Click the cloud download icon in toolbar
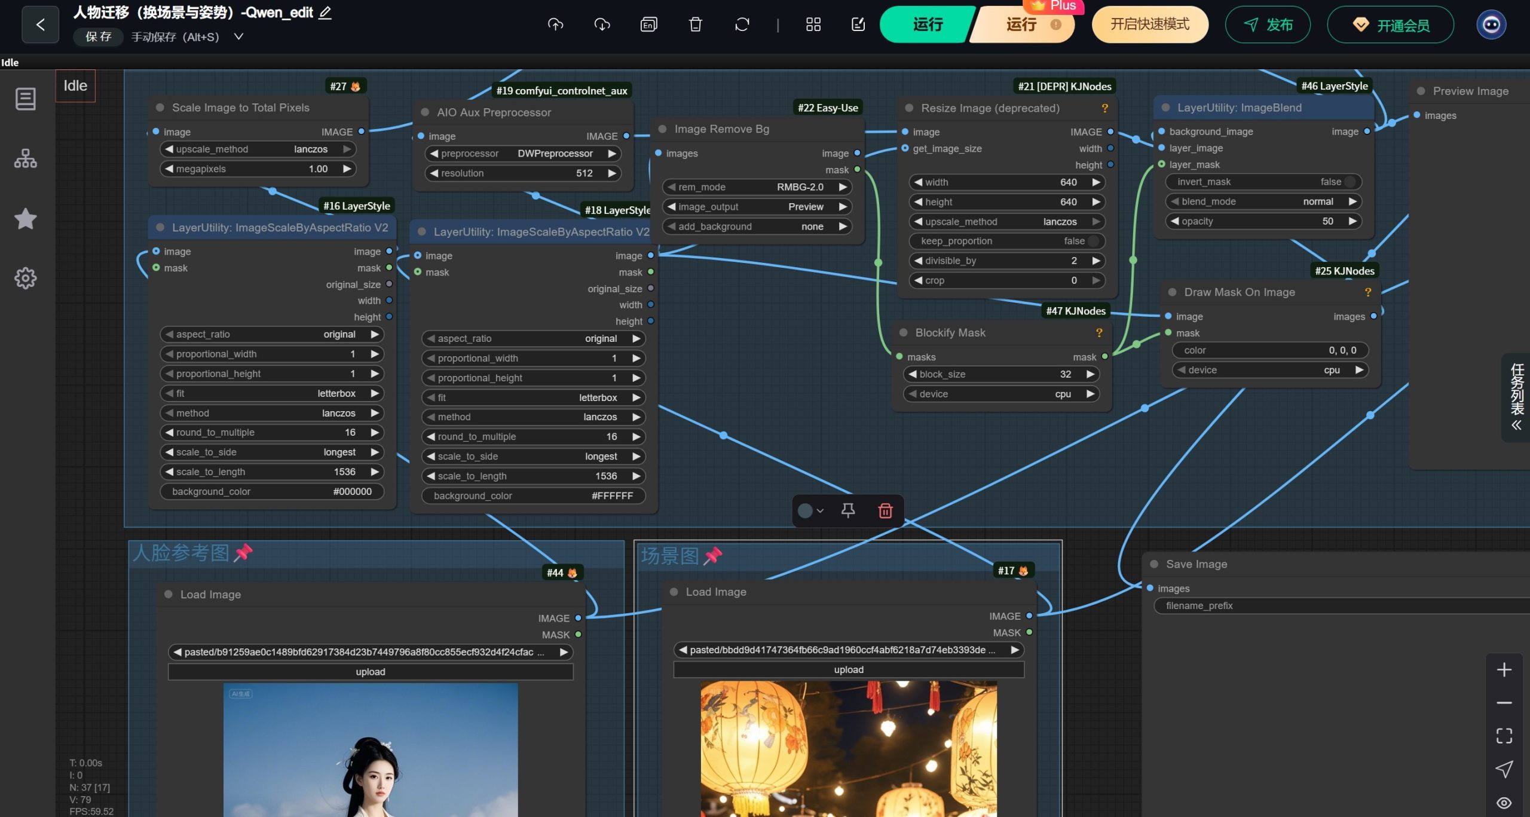 tap(602, 25)
